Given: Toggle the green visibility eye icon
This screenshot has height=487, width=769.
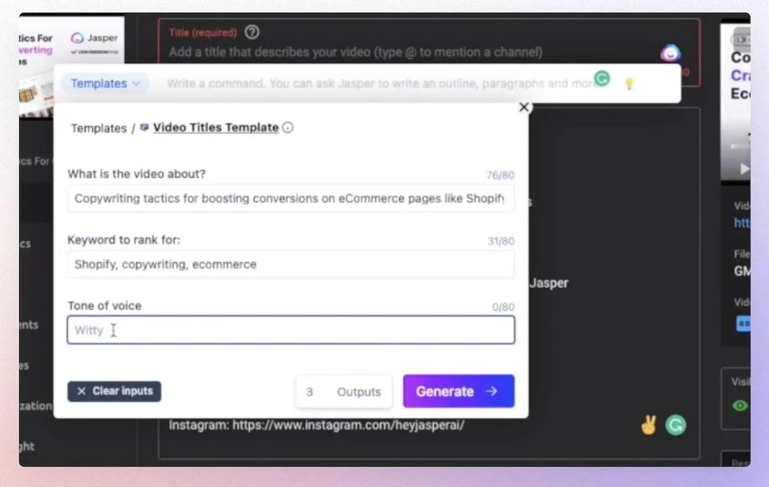Looking at the screenshot, I should point(740,406).
